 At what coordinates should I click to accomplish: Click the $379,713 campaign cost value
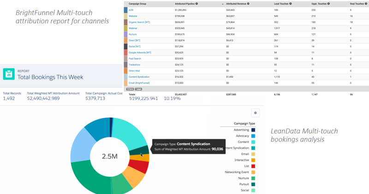click(x=95, y=98)
